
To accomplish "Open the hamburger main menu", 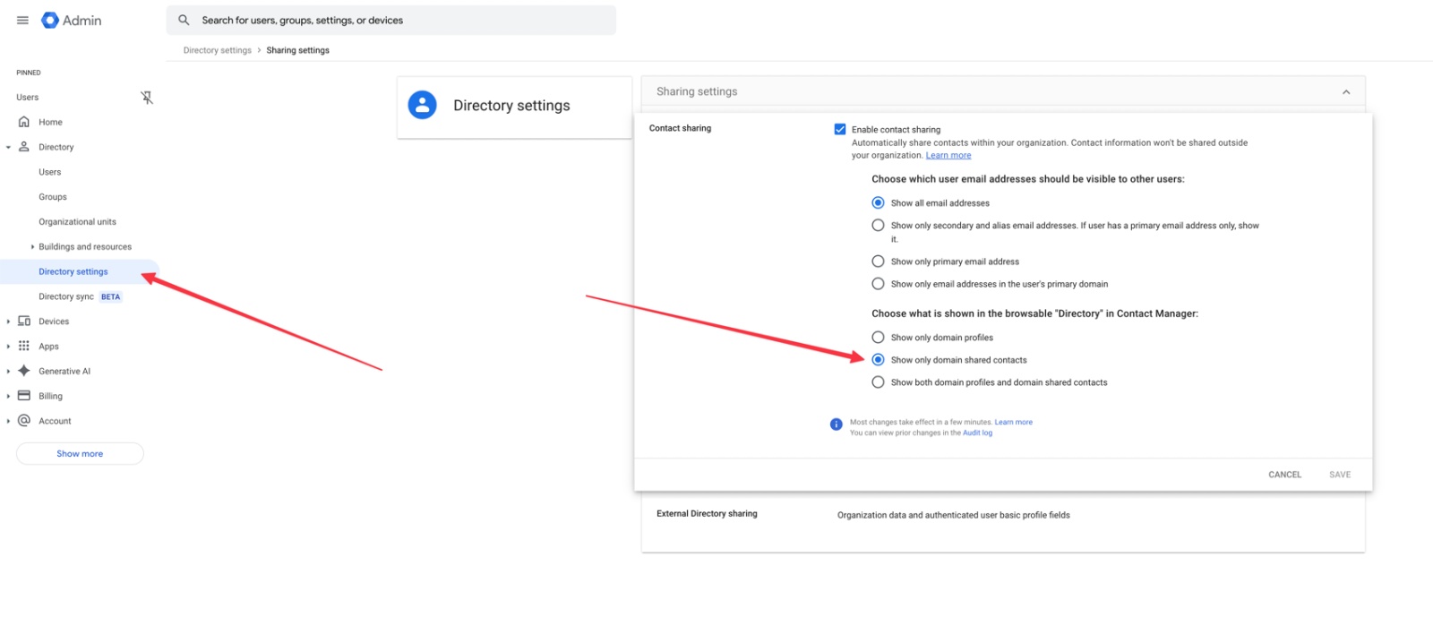I will 22,20.
